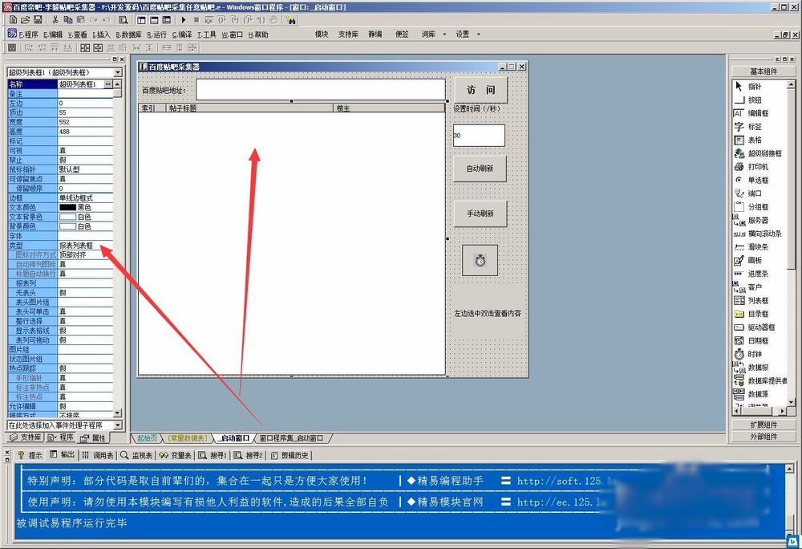Image resolution: width=802 pixels, height=549 pixels.
Task: Switch to the 起始页 tab
Action: (x=148, y=438)
